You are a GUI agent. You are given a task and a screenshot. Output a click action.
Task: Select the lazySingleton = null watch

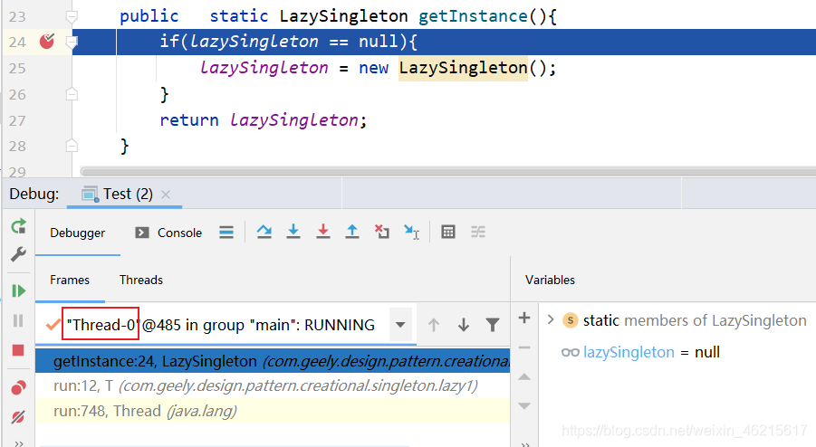(x=640, y=352)
